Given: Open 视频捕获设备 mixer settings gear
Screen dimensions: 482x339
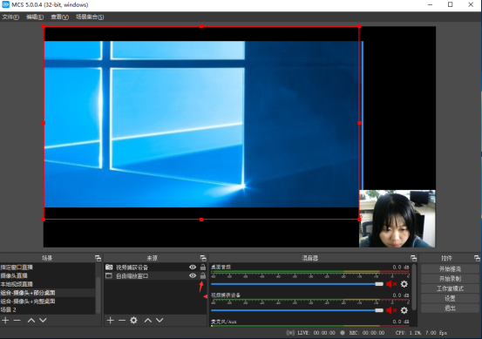Looking at the screenshot, I should tap(404, 310).
